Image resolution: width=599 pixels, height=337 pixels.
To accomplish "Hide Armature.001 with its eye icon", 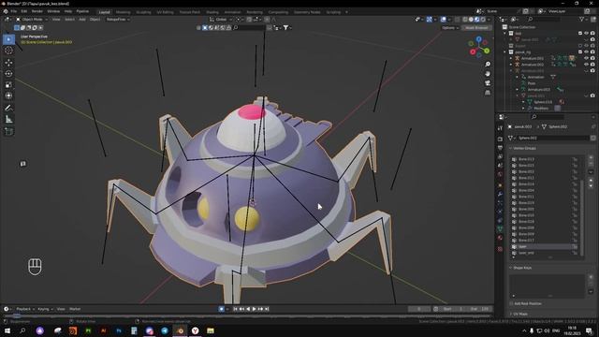I will pyautogui.click(x=587, y=58).
